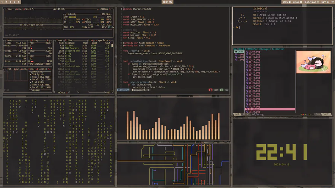
Task: Click the file icon next to DG_24.png
Action: (x=247, y=93)
